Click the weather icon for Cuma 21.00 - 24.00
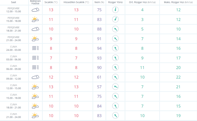Image resolution: width=197 pixels, height=121 pixels. coord(35,115)
